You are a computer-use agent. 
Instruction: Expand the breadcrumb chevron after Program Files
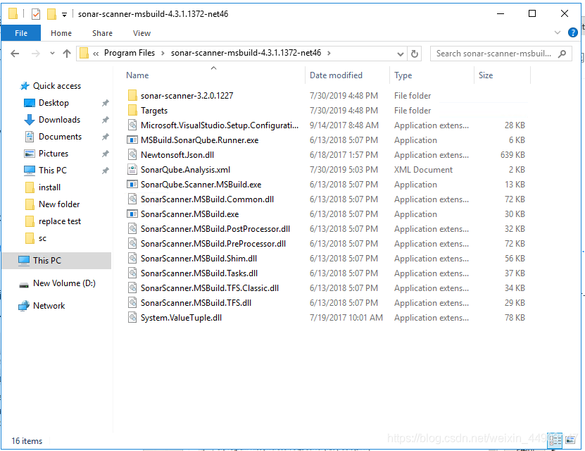[x=163, y=54]
